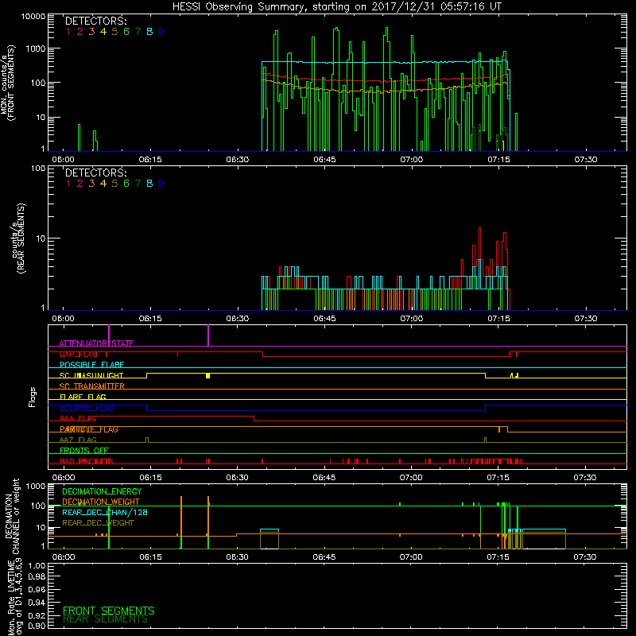The image size is (636, 636).
Task: Click the 07:15 time label under front-segments plot
Action: coord(498,160)
